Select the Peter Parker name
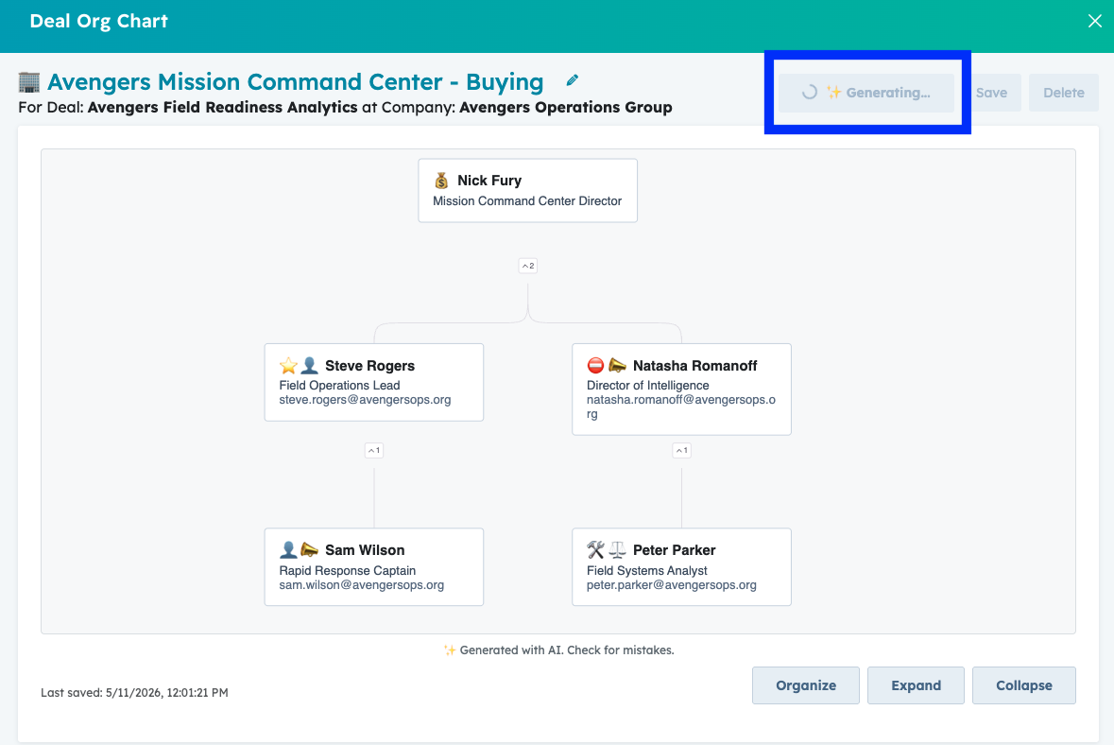1114x745 pixels. click(675, 549)
